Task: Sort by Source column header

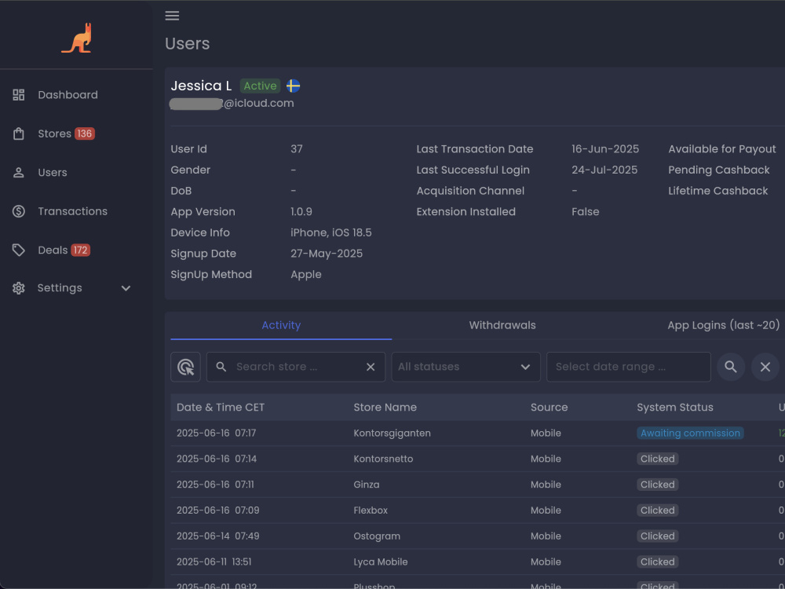Action: [x=549, y=407]
